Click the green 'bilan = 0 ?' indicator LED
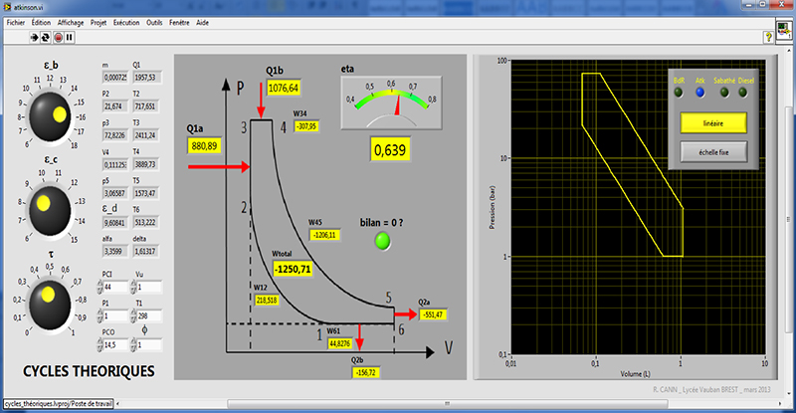The width and height of the screenshot is (796, 413). point(383,241)
